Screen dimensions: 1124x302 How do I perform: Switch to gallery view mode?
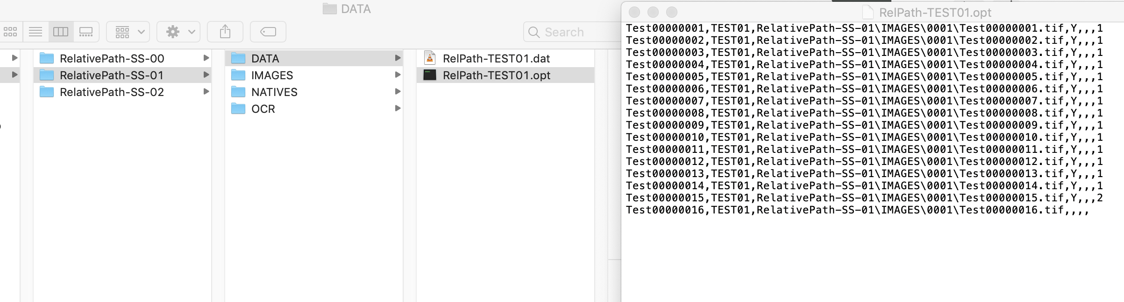point(86,32)
